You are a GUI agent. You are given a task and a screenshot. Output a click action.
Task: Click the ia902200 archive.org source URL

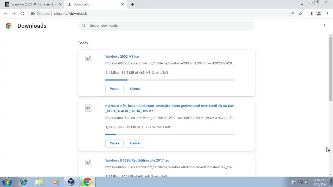pos(170,63)
